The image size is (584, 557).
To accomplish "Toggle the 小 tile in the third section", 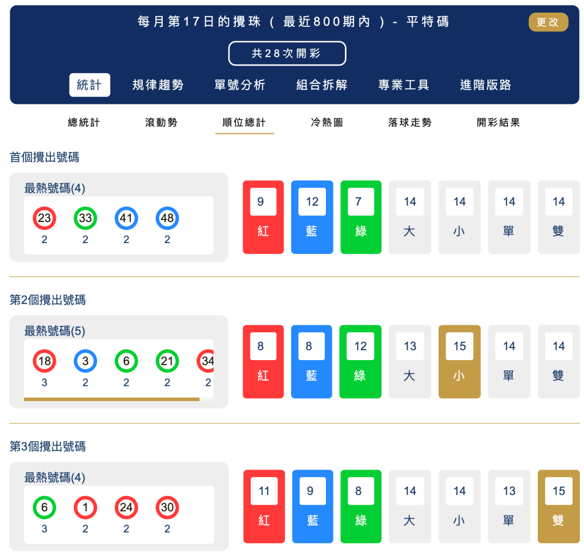I will [459, 506].
